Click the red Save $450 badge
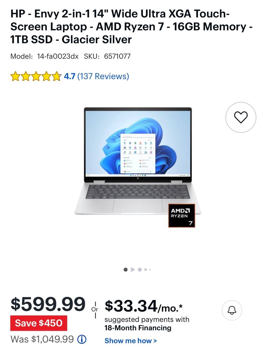Image resolution: width=277 pixels, height=355 pixels. point(39,323)
